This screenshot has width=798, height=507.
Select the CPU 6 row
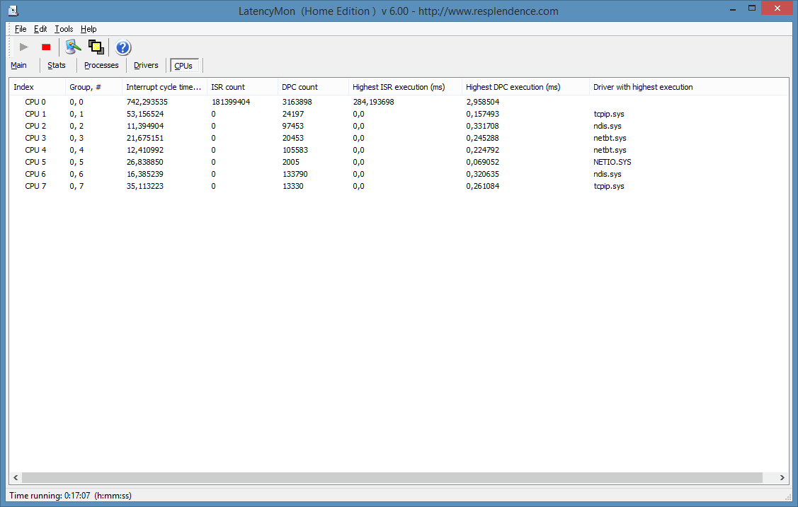pyautogui.click(x=399, y=174)
